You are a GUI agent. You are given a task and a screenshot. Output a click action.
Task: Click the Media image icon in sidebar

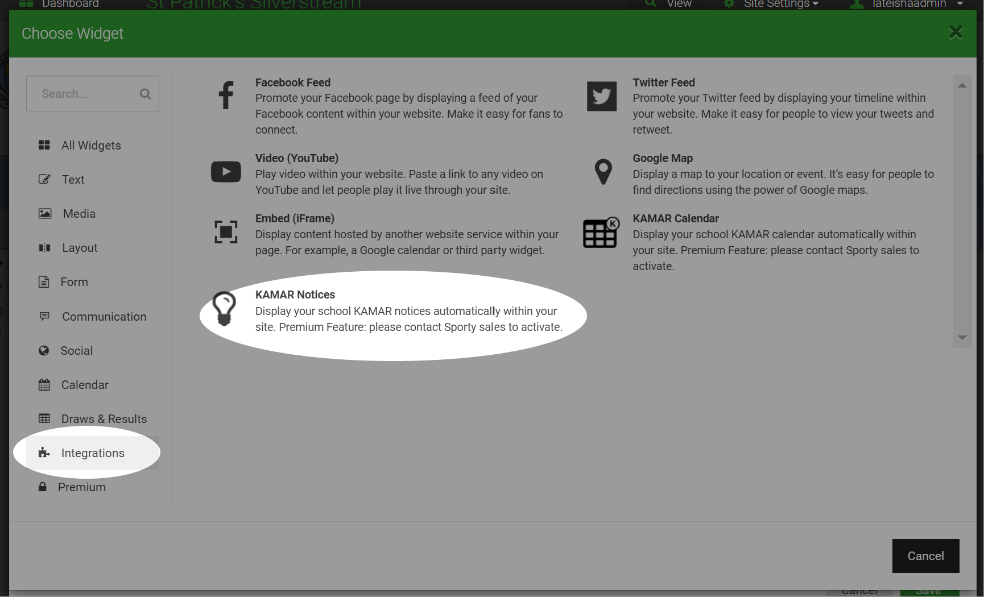click(x=45, y=213)
